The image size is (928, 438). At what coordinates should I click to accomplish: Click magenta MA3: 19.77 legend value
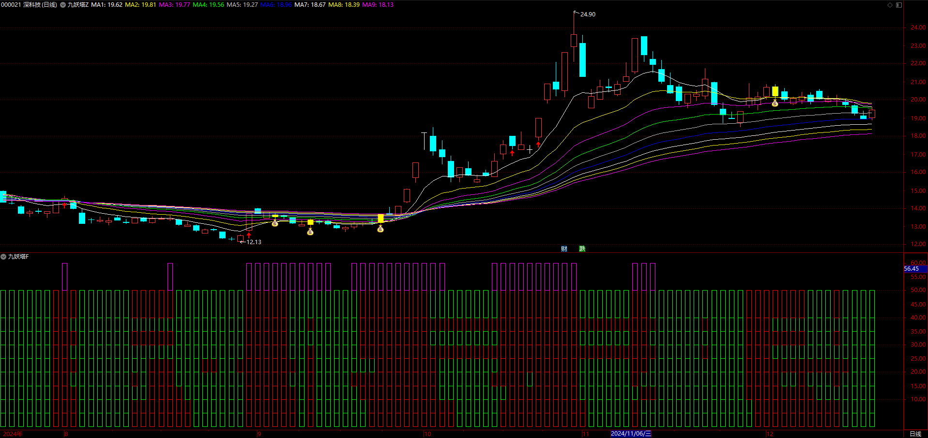(174, 5)
